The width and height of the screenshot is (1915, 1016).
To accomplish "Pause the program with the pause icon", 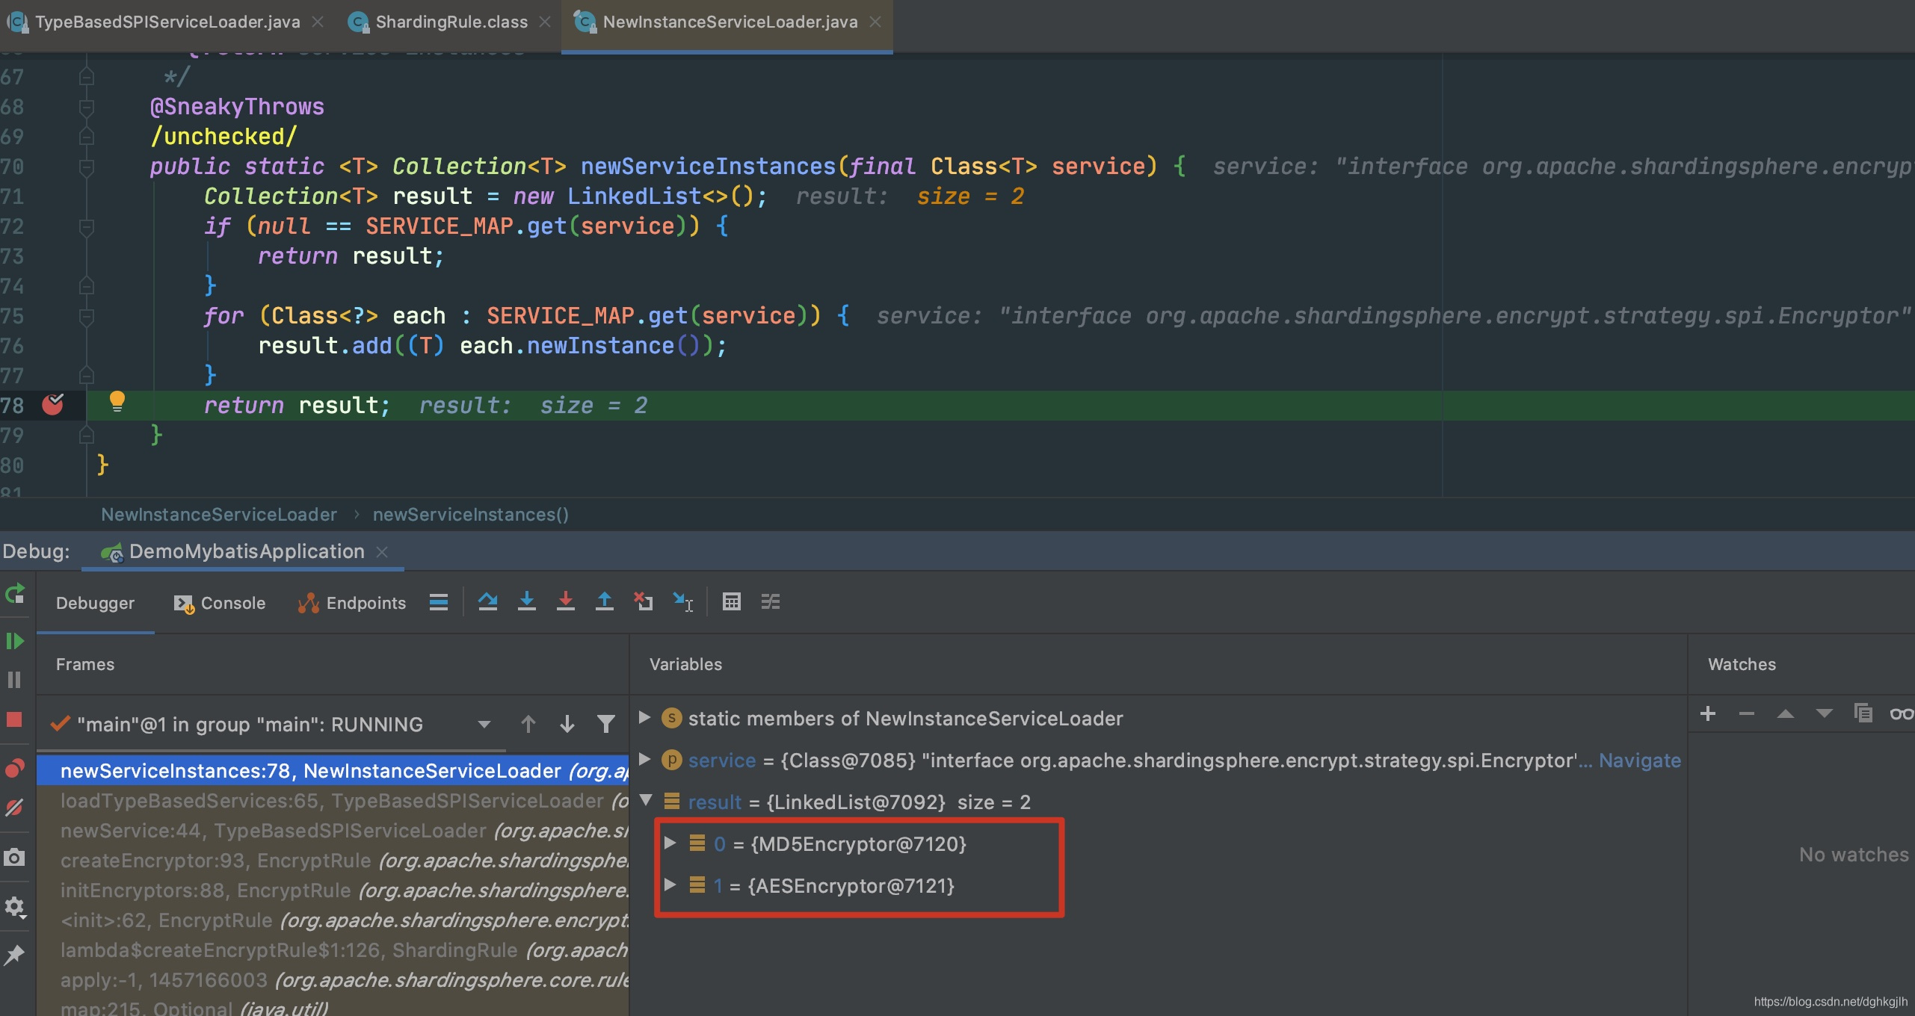I will click(14, 680).
